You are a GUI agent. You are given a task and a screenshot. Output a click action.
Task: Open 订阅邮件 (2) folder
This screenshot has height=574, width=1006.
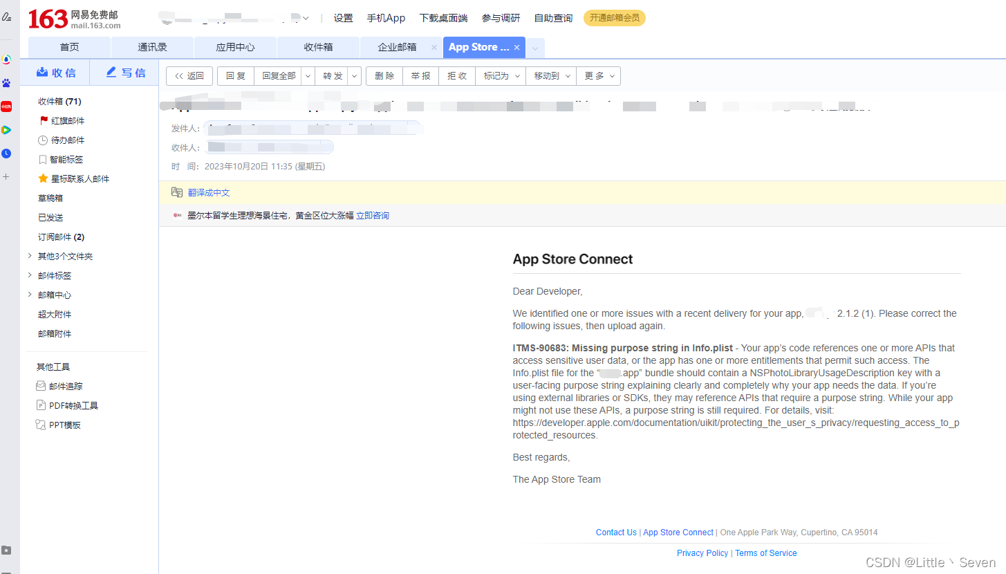(x=61, y=237)
